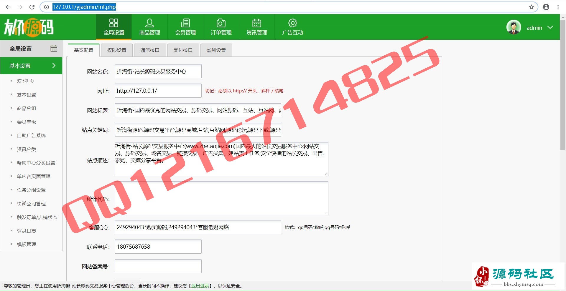Click the 站点描述 textarea resize handle
The height and width of the screenshot is (291, 566).
(326, 174)
